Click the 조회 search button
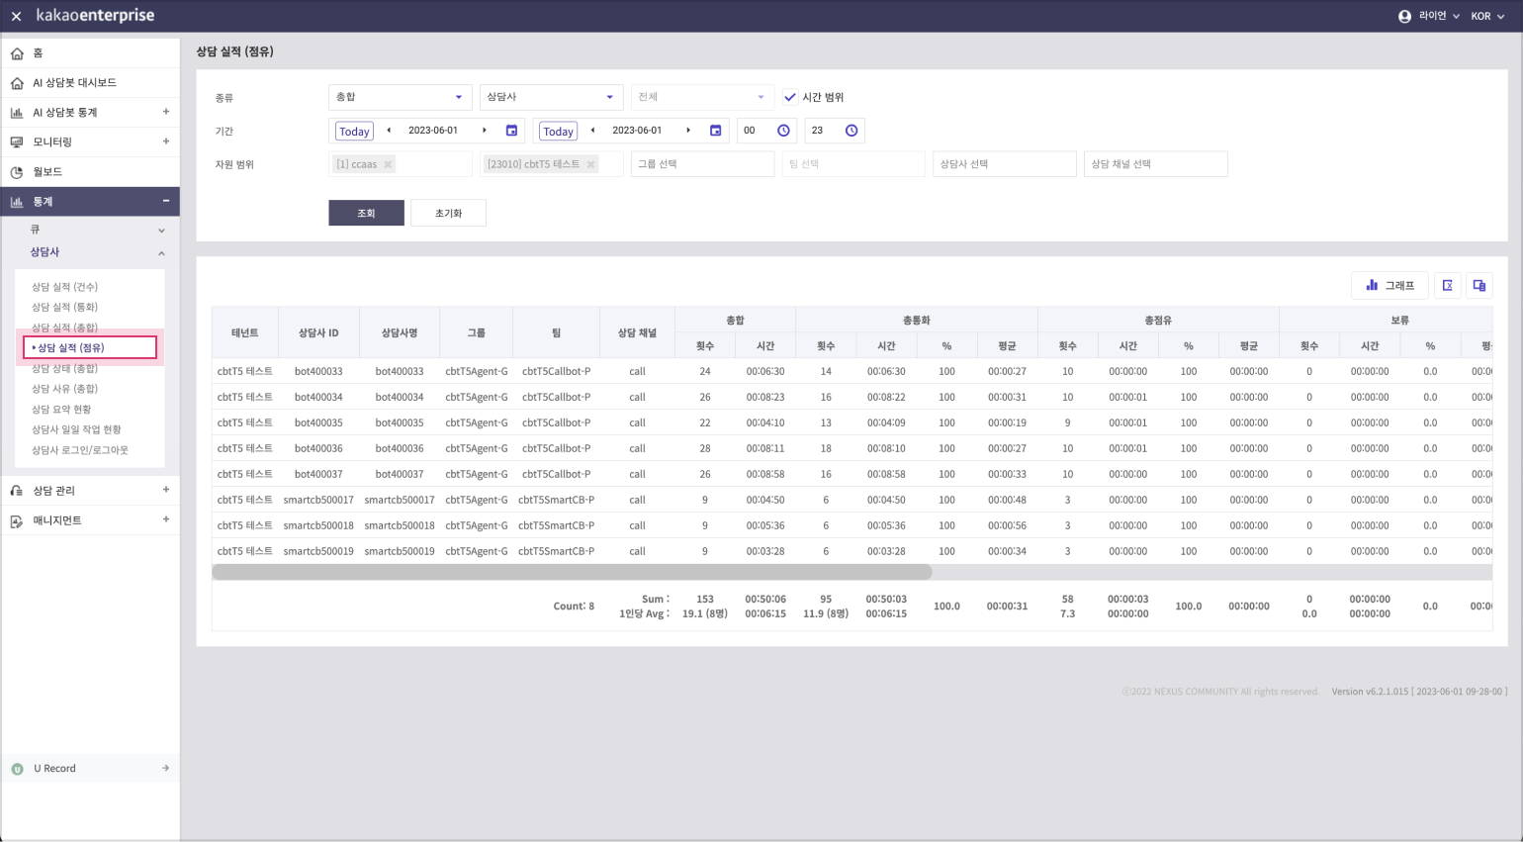1523x842 pixels. pyautogui.click(x=366, y=213)
